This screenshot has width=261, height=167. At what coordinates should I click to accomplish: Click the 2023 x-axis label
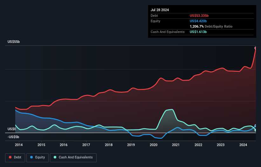[x=221, y=145]
